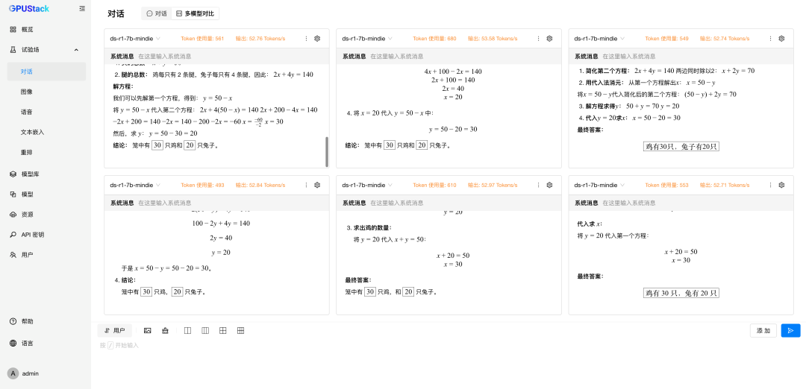Open parameter settings gear of 553-token panel

782,185
